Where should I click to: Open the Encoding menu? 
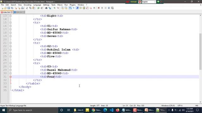27,5
